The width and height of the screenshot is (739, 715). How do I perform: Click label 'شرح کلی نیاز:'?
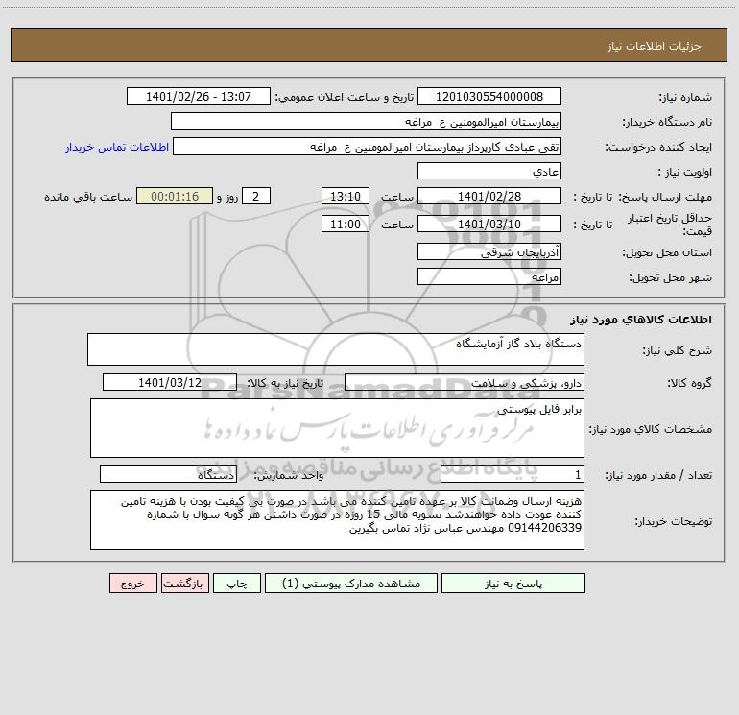click(x=678, y=350)
